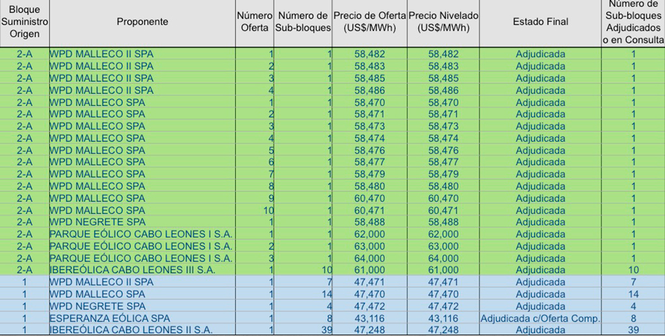Image resolution: width=665 pixels, height=336 pixels.
Task: Click the Número Oferta column header
Action: (255, 21)
